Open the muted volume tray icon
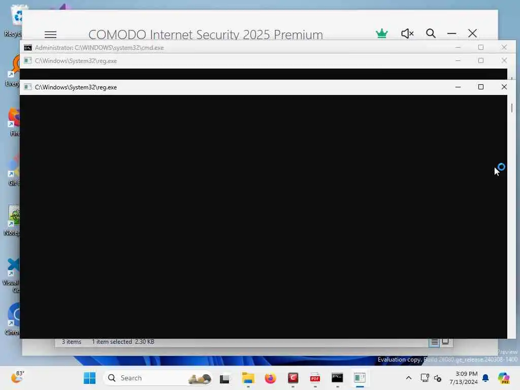The width and height of the screenshot is (520, 390). 438,378
